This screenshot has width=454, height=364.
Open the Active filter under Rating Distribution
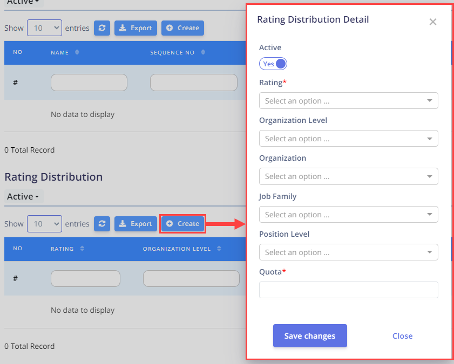[x=24, y=196]
